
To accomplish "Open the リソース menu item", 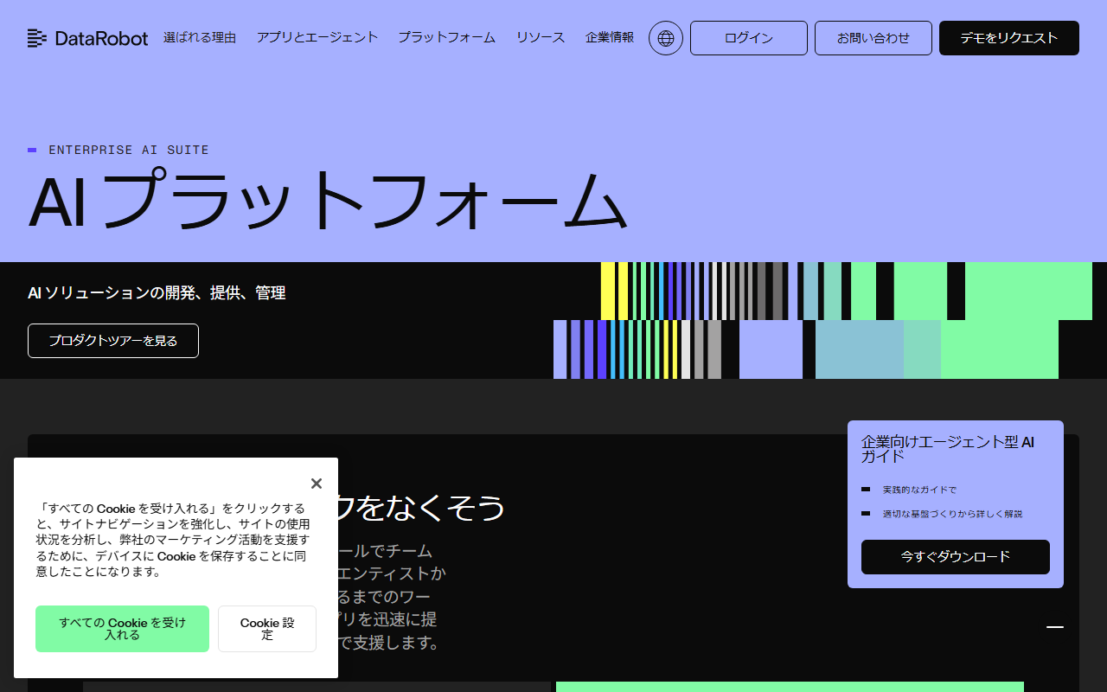I will pyautogui.click(x=541, y=38).
